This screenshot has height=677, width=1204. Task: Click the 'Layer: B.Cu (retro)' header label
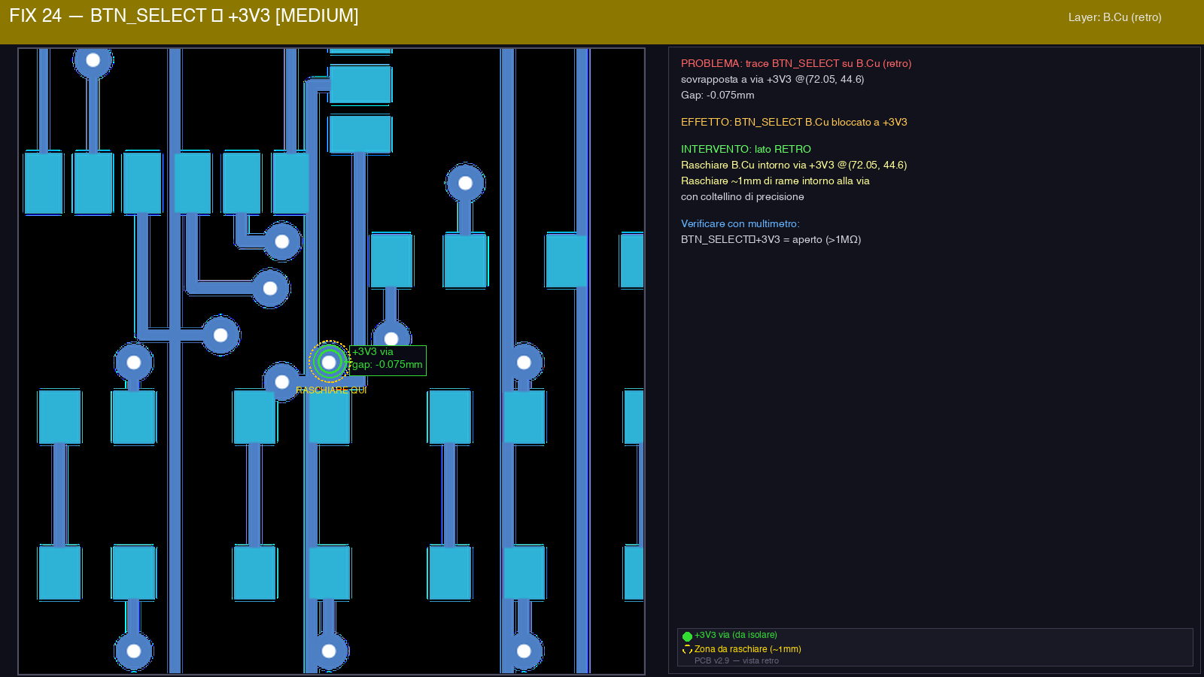point(1114,17)
